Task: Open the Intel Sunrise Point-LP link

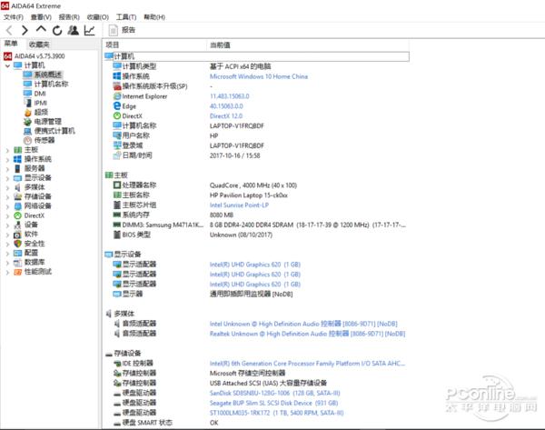Action: [239, 205]
